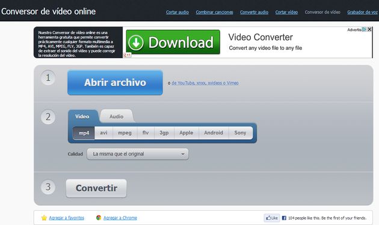Select the Sony format option
The image size is (379, 225).
point(240,133)
